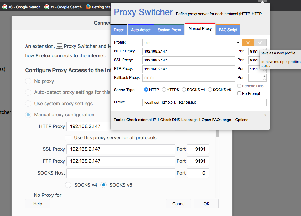Click Help button in Firefox dialog
This screenshot has width=301, height=216.
38,204
